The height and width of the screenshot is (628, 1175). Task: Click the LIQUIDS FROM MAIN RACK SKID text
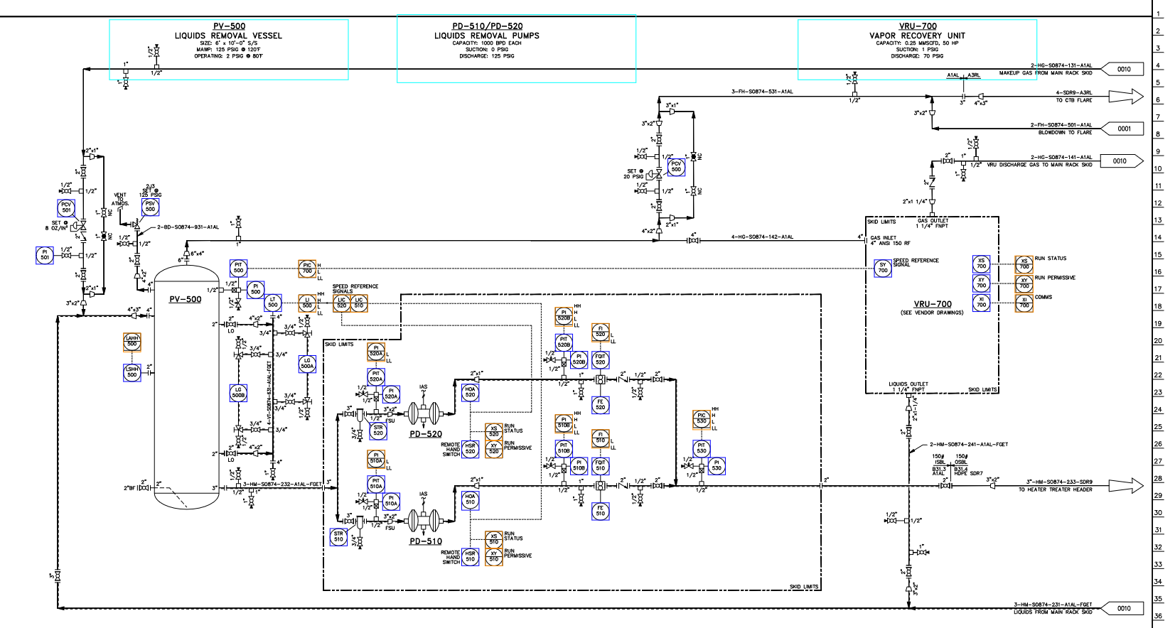coord(1053,612)
